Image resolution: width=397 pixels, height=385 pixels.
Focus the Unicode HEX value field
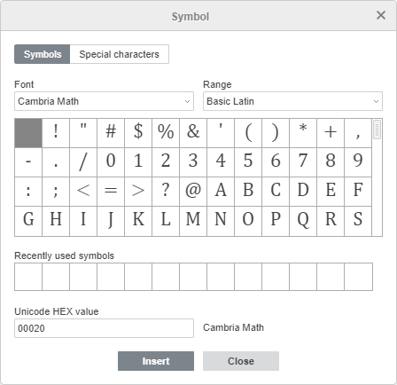point(104,328)
